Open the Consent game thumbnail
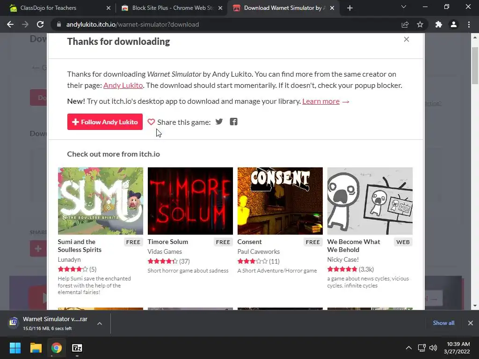This screenshot has width=479, height=359. [280, 201]
